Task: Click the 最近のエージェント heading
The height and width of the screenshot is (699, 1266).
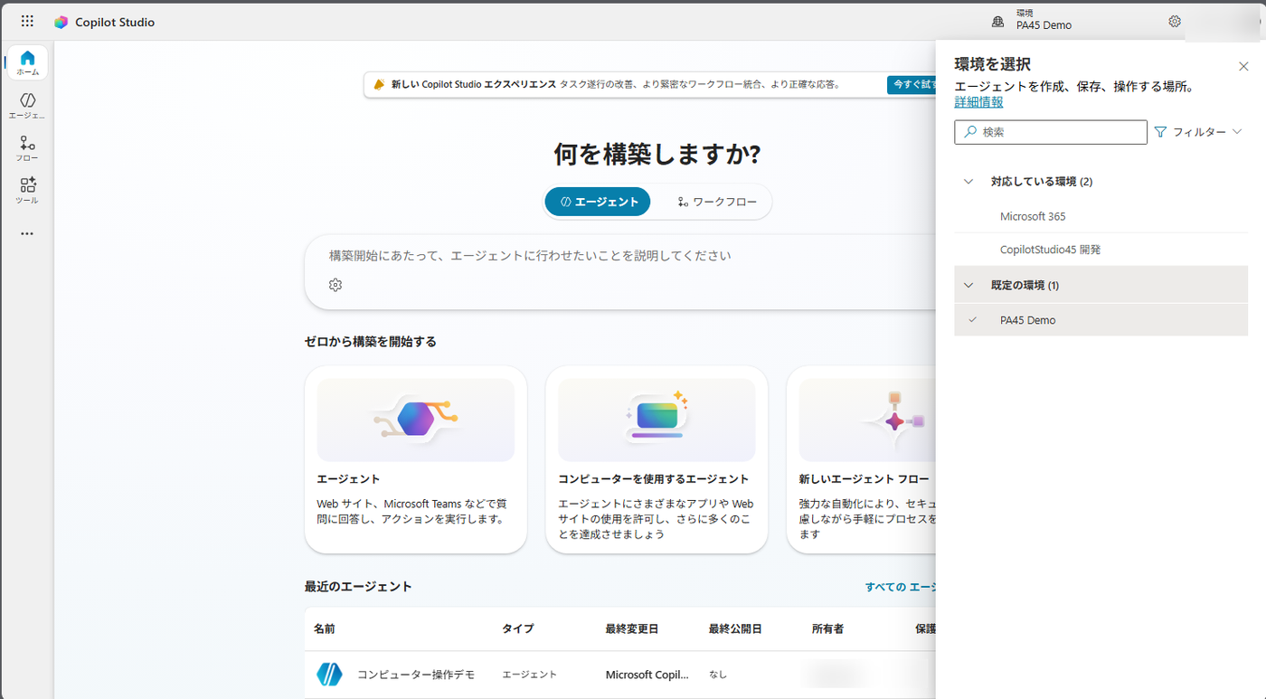Action: click(x=358, y=587)
